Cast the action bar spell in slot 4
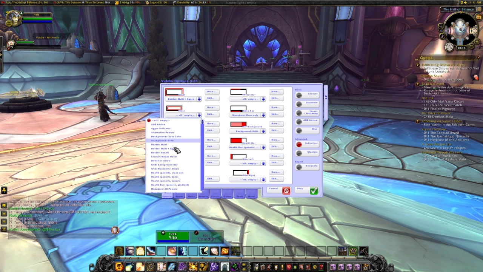The width and height of the screenshot is (483, 272). (151, 267)
